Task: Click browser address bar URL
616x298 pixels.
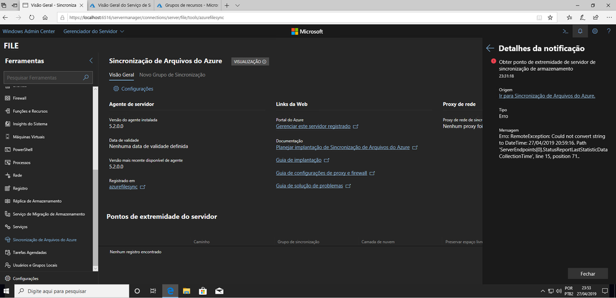Action: click(x=146, y=18)
